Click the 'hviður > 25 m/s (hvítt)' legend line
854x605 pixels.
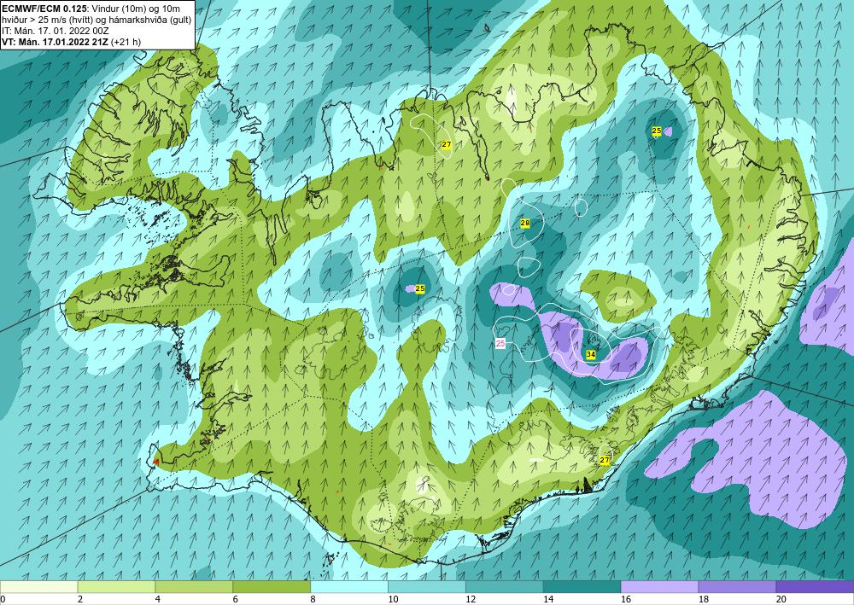tap(49, 20)
